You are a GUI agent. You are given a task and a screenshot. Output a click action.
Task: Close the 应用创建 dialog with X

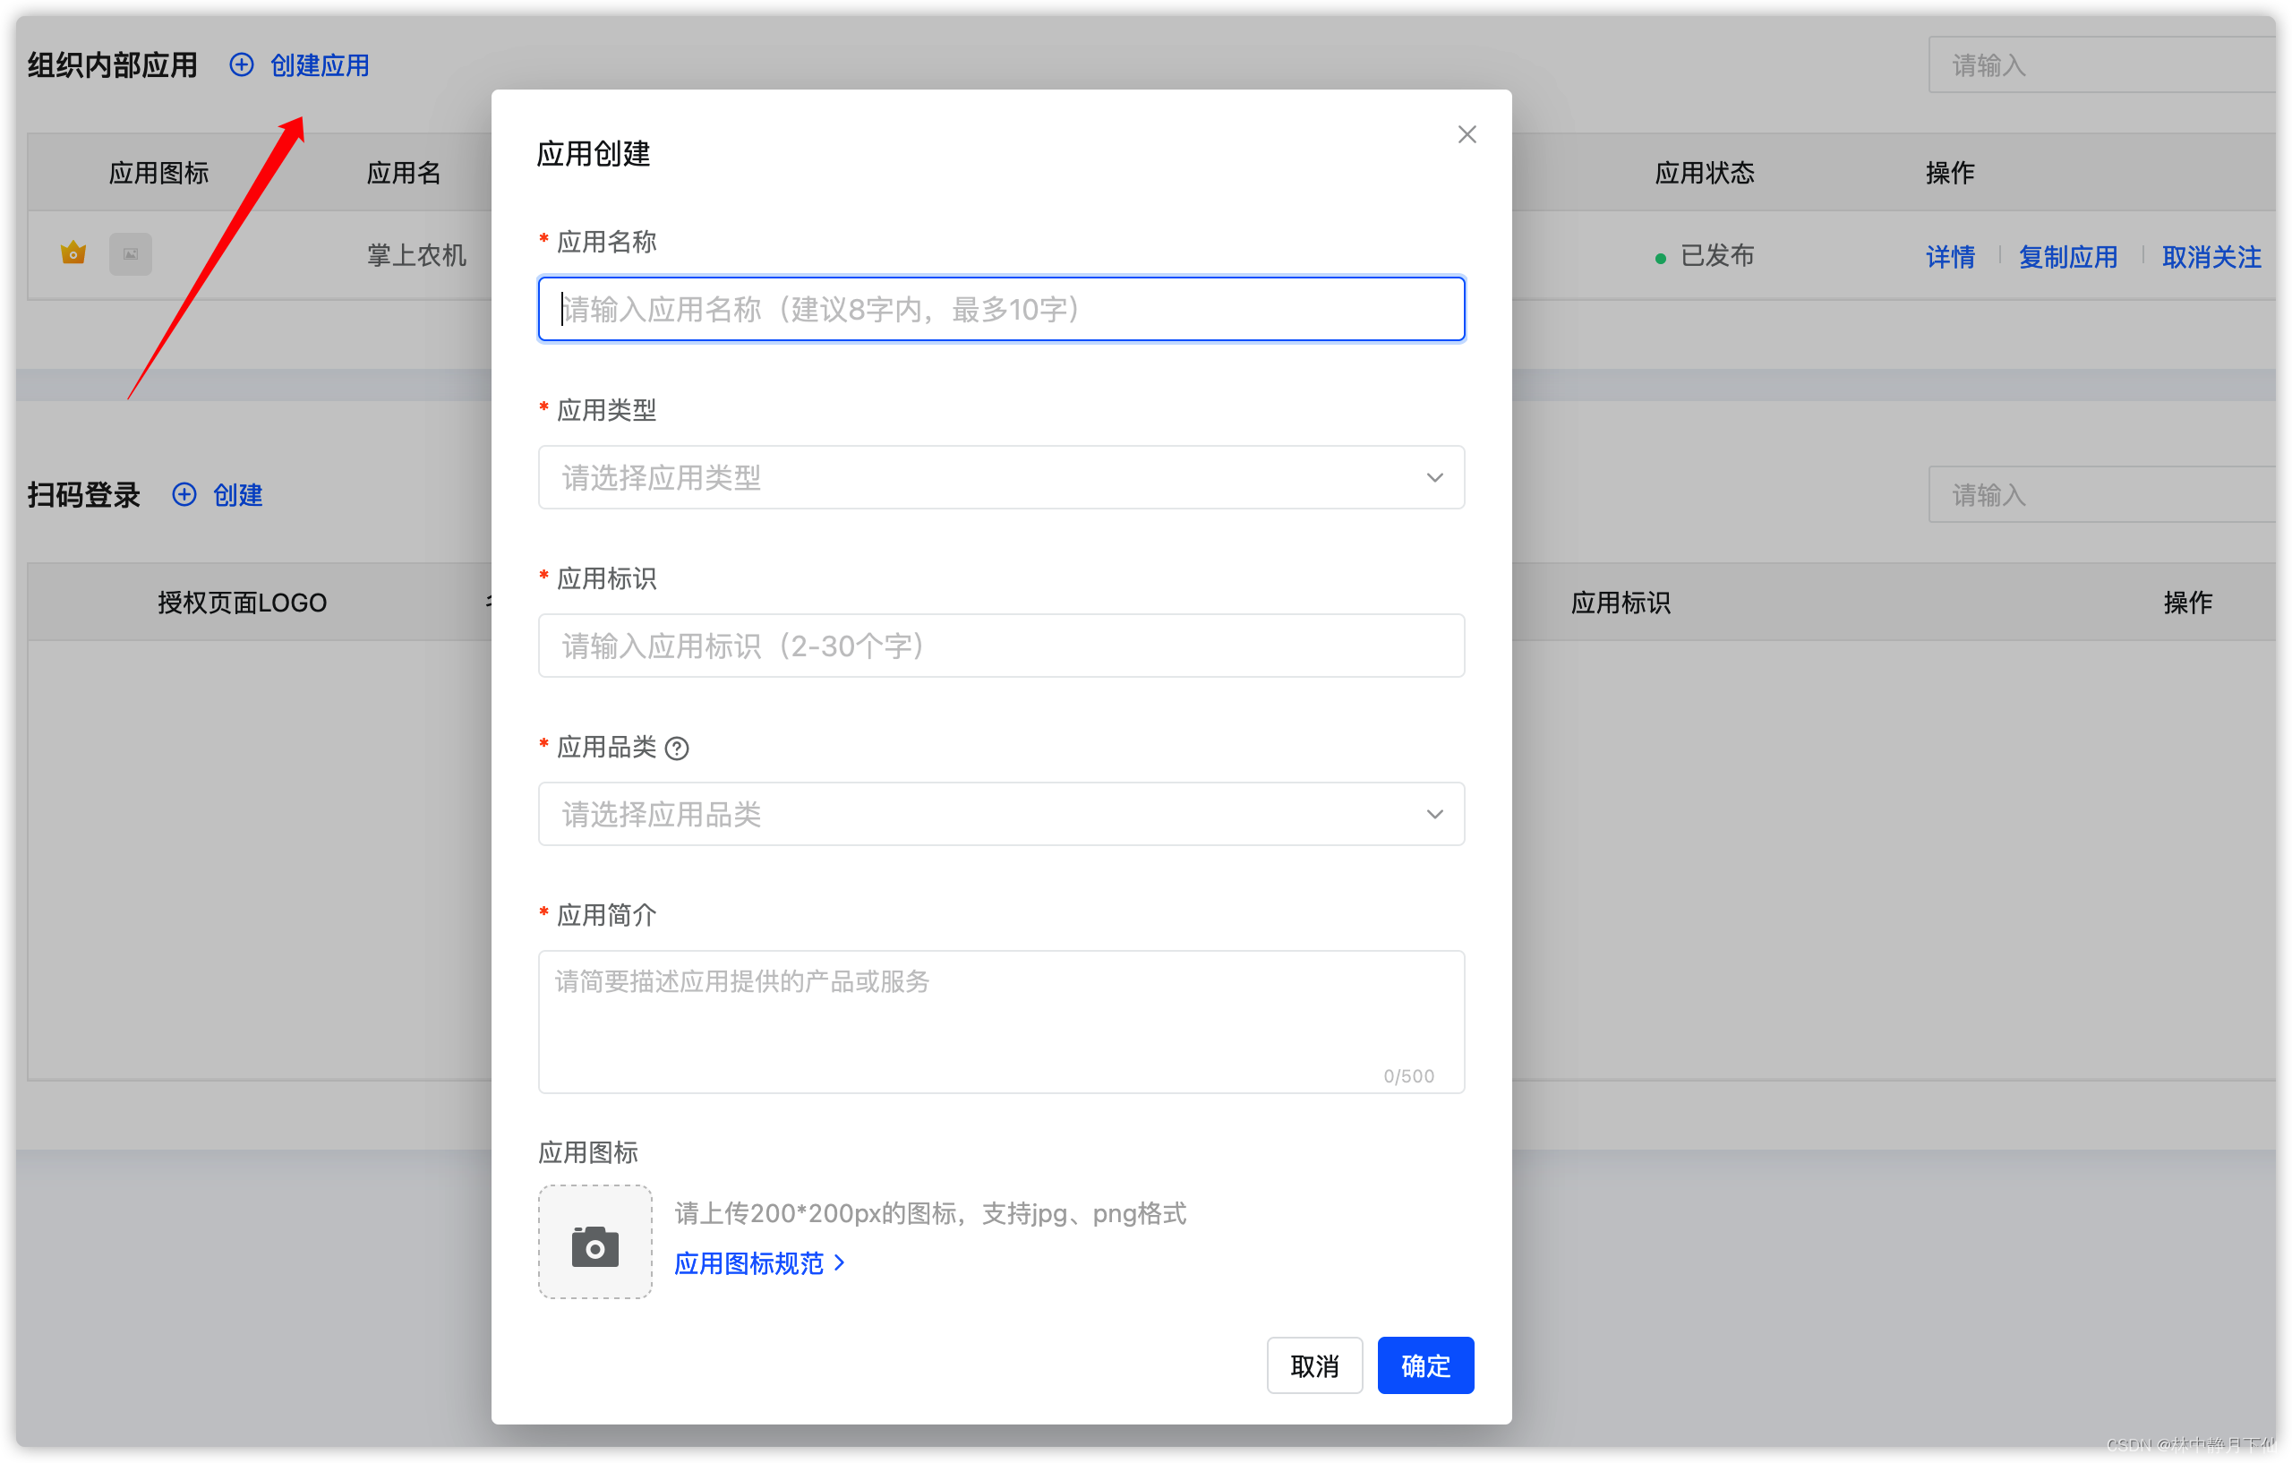[x=1467, y=135]
